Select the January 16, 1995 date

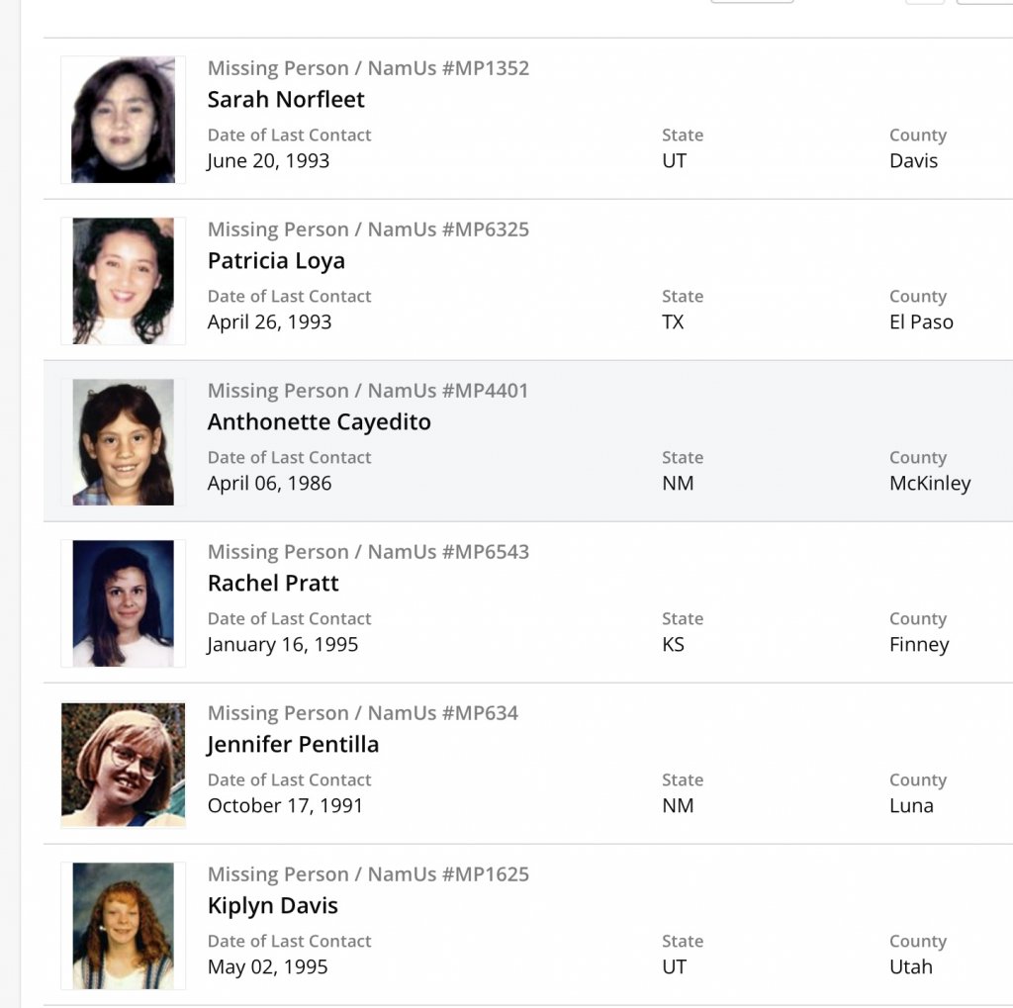(x=282, y=644)
